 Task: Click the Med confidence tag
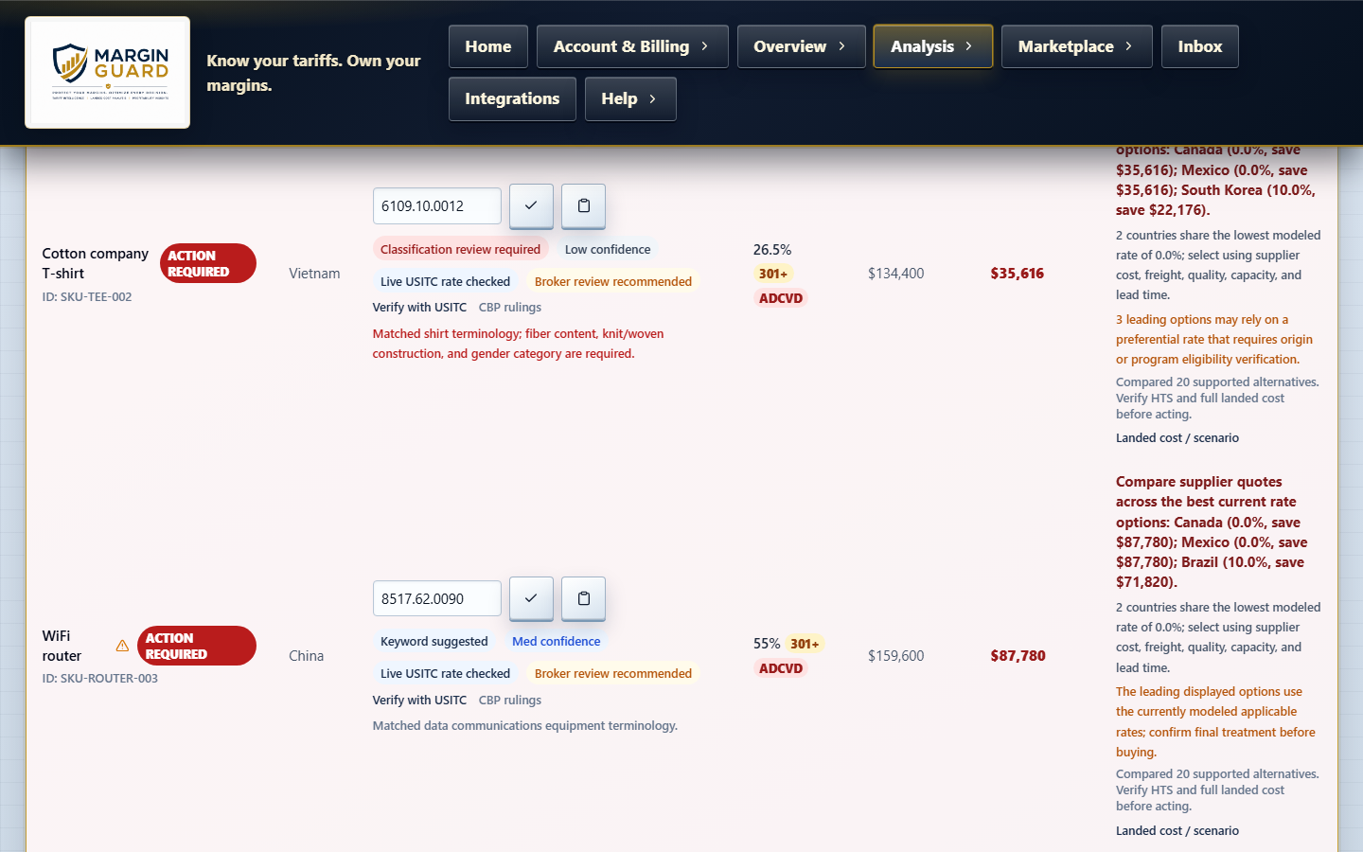557,641
